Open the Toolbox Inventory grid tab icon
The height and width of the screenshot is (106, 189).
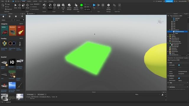click(9, 16)
